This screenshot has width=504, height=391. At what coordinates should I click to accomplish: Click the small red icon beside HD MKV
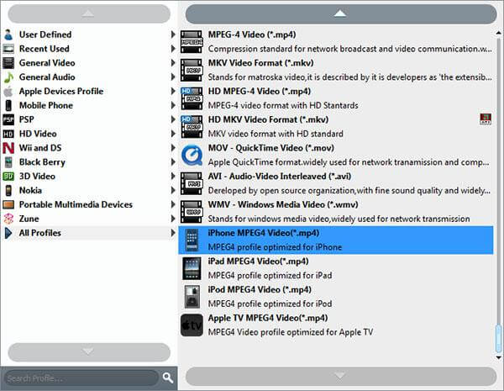[x=486, y=119]
